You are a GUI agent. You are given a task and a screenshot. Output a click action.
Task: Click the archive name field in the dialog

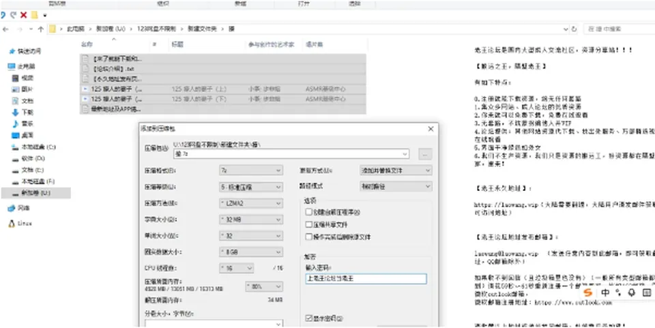(291, 154)
